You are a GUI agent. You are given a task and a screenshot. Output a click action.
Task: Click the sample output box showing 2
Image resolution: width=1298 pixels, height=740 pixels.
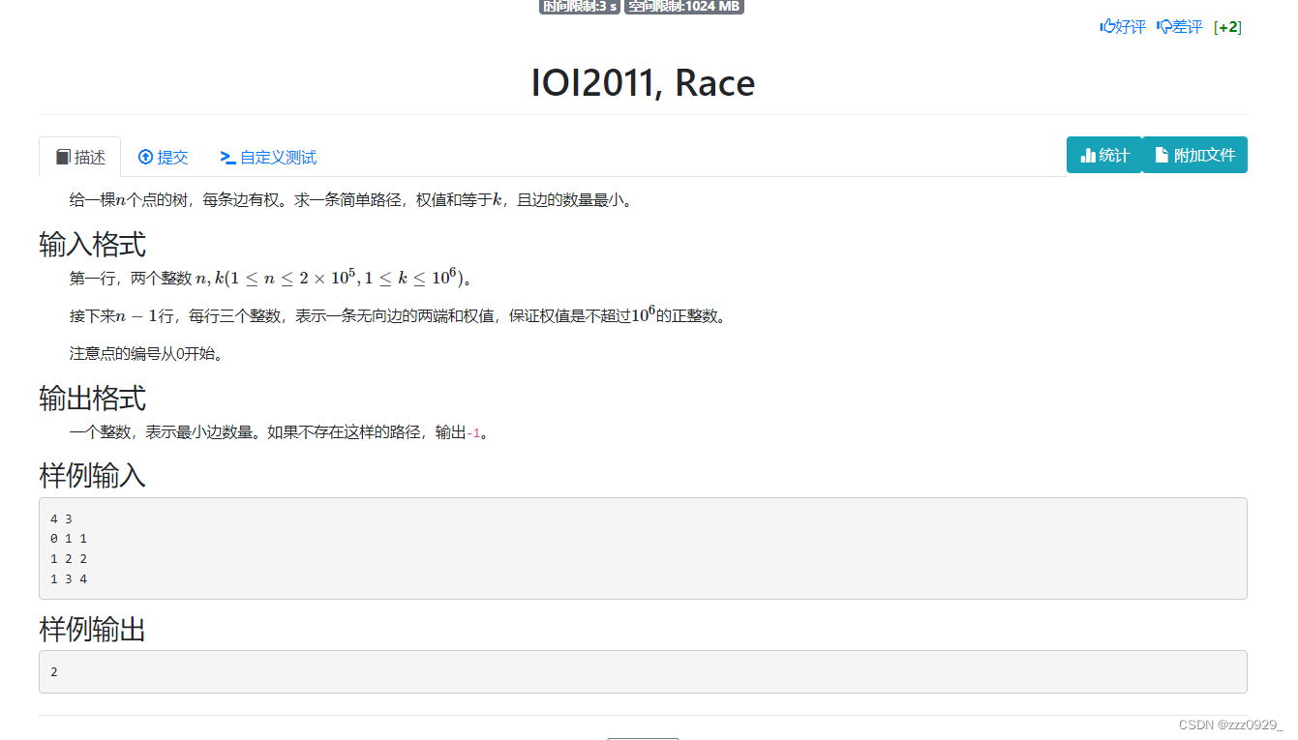pyautogui.click(x=643, y=671)
